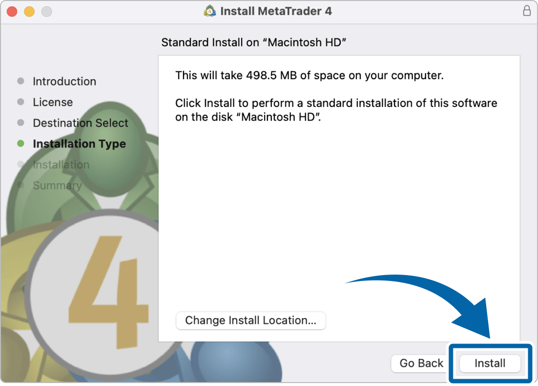Viewport: 538px width, 386px height.
Task: Click the green bullet beside Installation Type
Action: click(21, 143)
